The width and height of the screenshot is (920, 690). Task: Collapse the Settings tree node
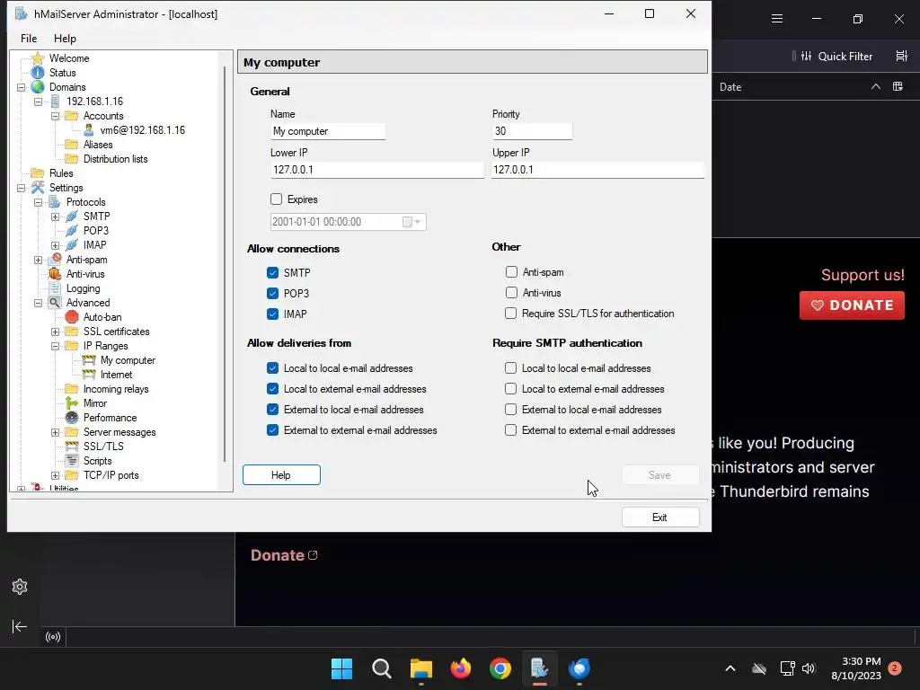[22, 189]
